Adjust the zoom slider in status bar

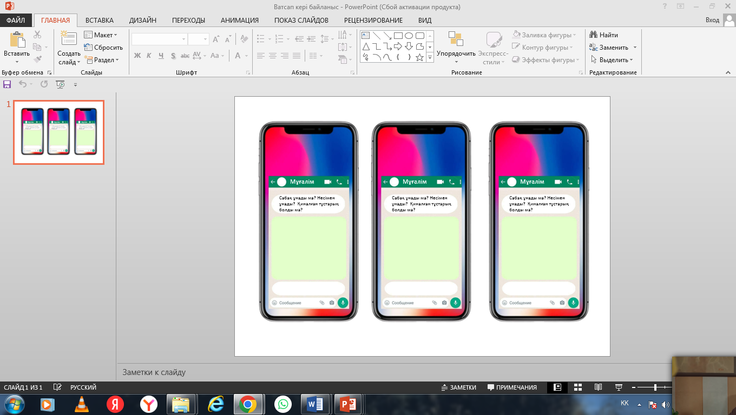click(x=655, y=387)
